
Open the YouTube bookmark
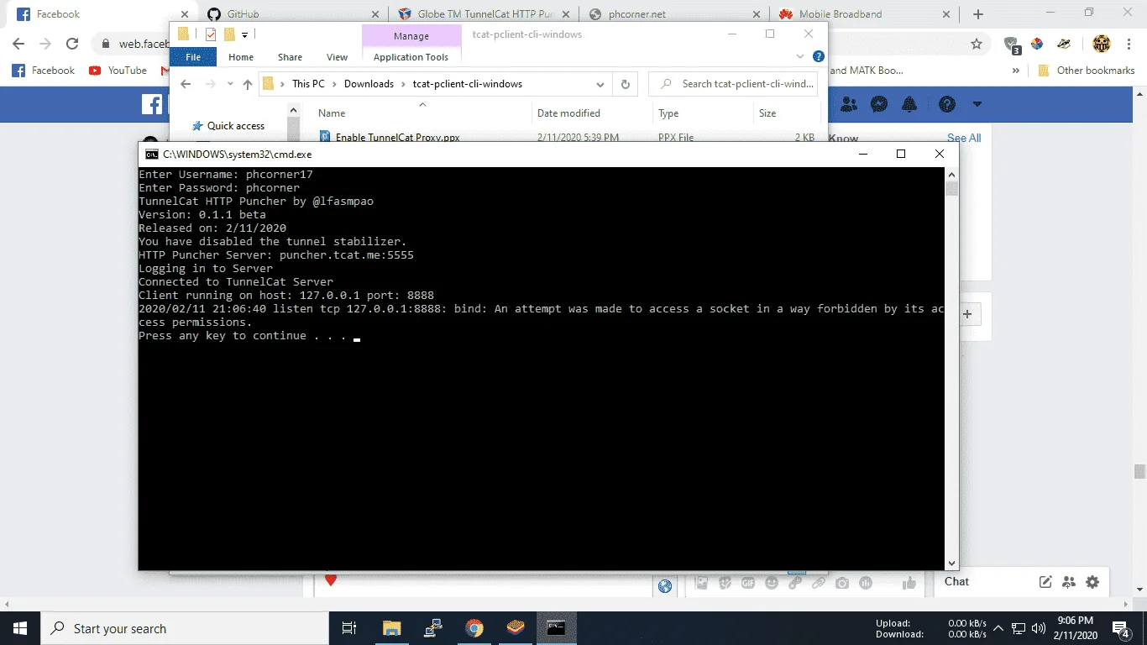point(118,71)
